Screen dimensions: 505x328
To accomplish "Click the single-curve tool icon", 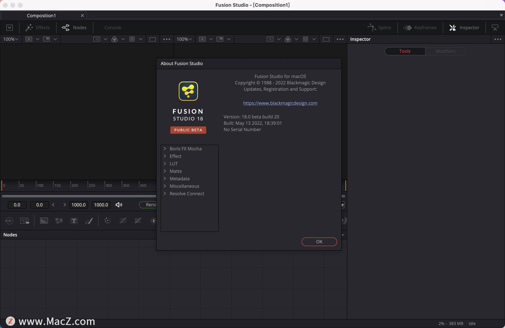I will [x=138, y=221].
